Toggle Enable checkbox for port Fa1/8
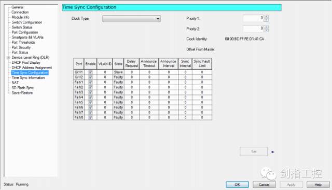This screenshot has height=190, width=332. pos(90,117)
